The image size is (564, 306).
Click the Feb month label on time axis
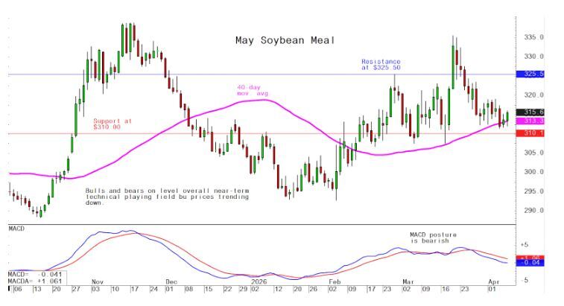(x=335, y=282)
